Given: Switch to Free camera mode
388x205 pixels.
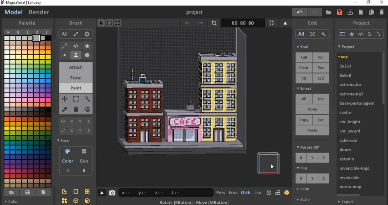Looking at the screenshot, I should [233, 193].
